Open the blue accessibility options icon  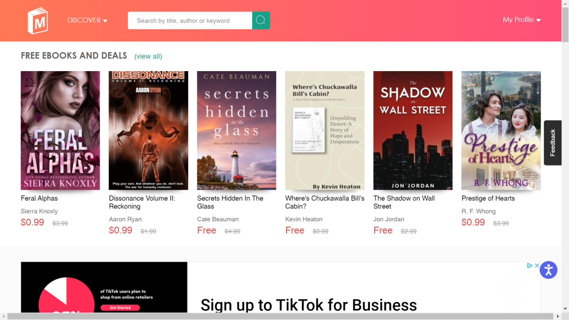[549, 270]
